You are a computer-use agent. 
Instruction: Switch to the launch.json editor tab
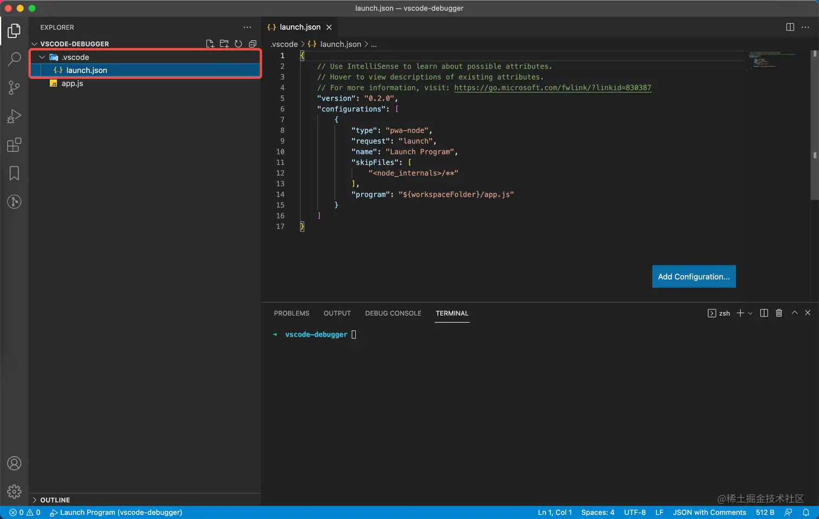(301, 27)
